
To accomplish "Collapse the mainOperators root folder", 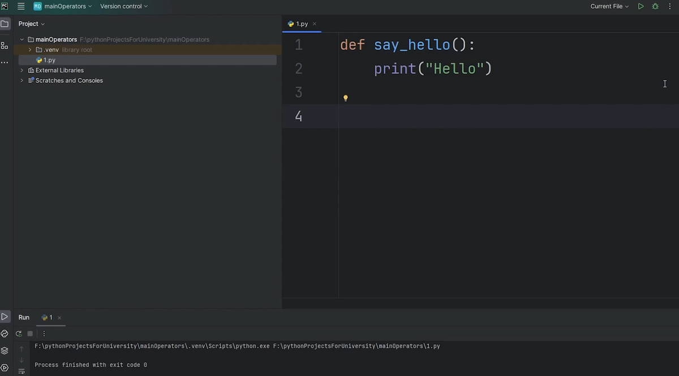I will [22, 40].
